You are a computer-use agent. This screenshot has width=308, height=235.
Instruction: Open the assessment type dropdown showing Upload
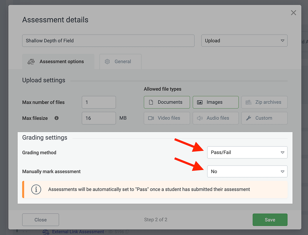tap(244, 40)
